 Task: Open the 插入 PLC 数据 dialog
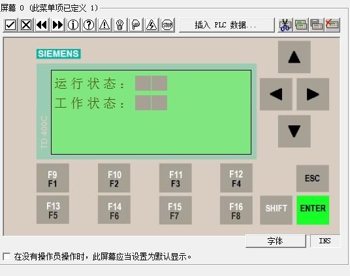pyautogui.click(x=227, y=25)
